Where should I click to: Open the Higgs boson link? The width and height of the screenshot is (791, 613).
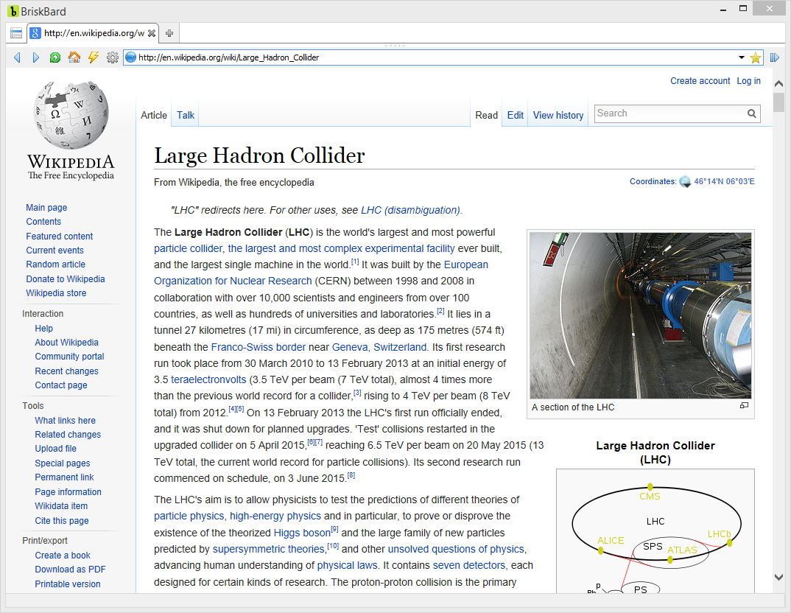coord(302,533)
